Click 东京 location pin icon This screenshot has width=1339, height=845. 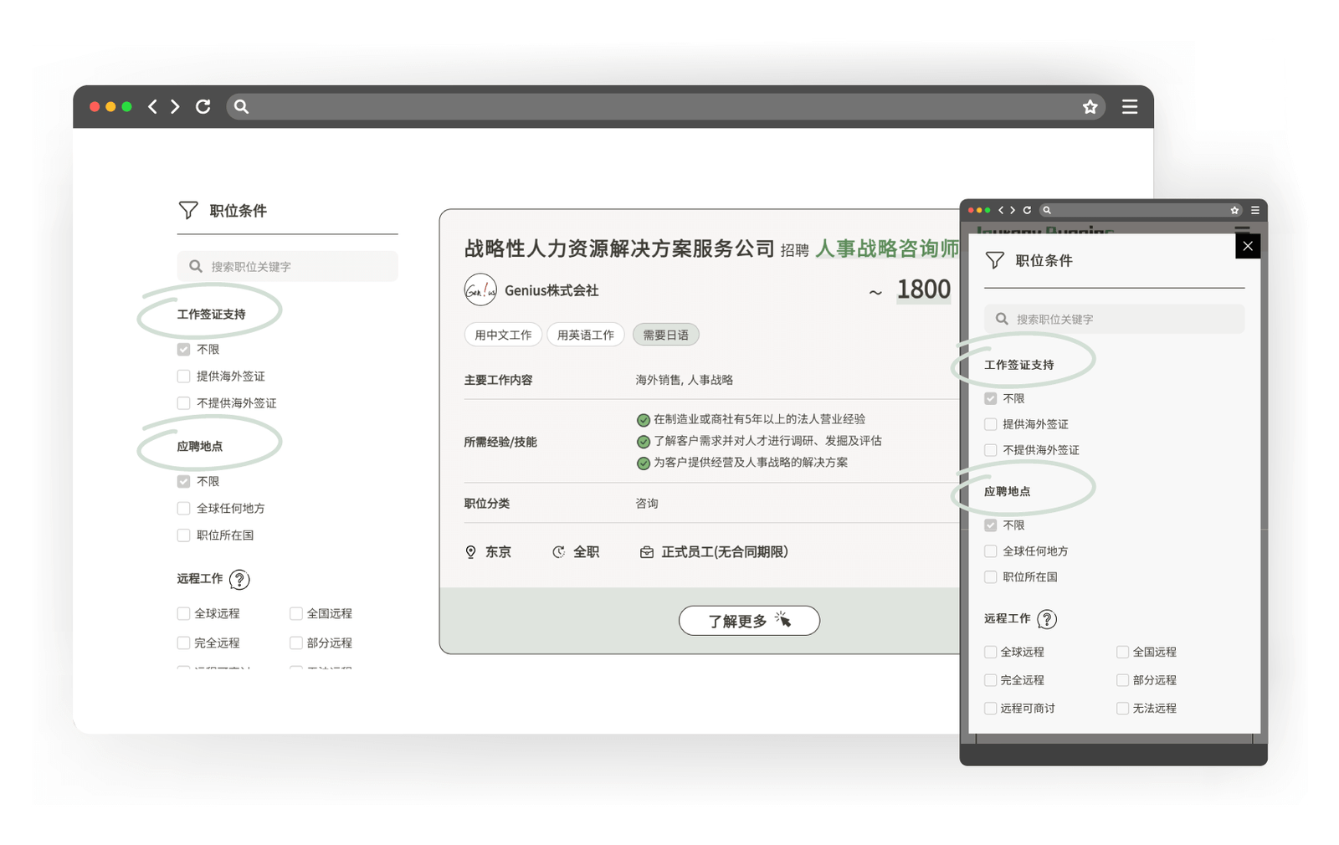[x=470, y=552]
